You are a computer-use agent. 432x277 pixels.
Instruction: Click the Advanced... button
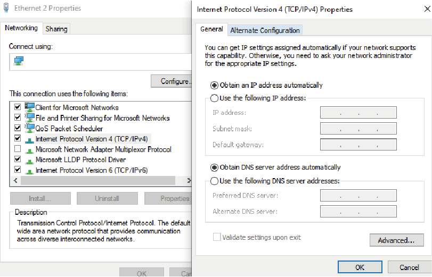(x=396, y=240)
